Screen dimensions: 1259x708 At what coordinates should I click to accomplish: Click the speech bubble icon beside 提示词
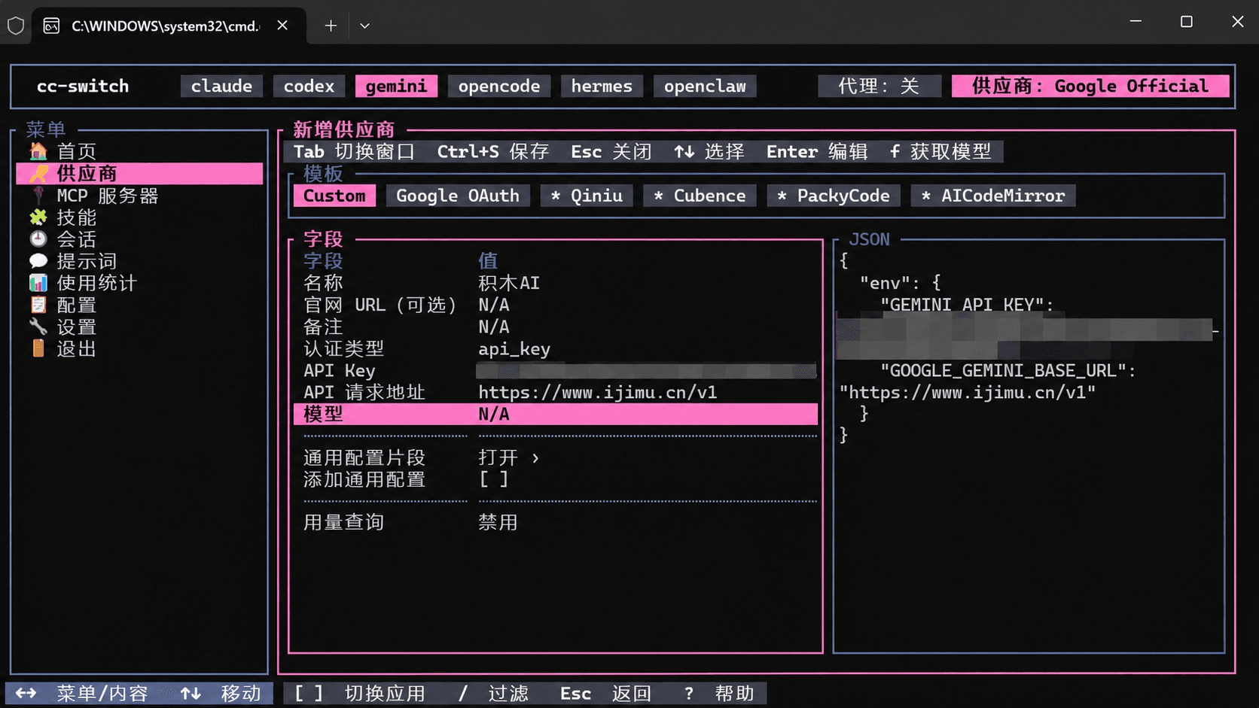pyautogui.click(x=38, y=261)
